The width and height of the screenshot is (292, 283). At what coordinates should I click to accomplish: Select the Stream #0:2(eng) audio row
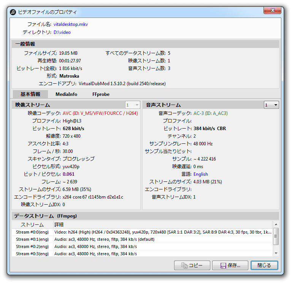[x=142, y=246]
